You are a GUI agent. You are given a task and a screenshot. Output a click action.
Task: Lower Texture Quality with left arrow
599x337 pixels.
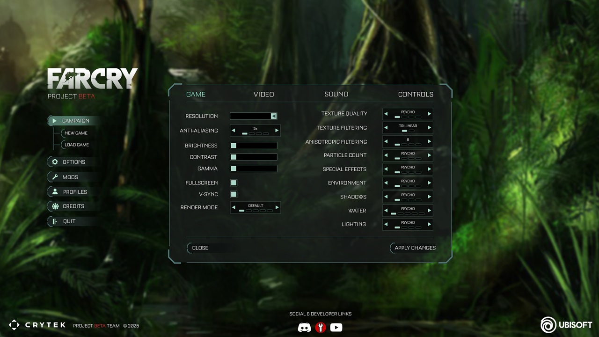tap(386, 114)
